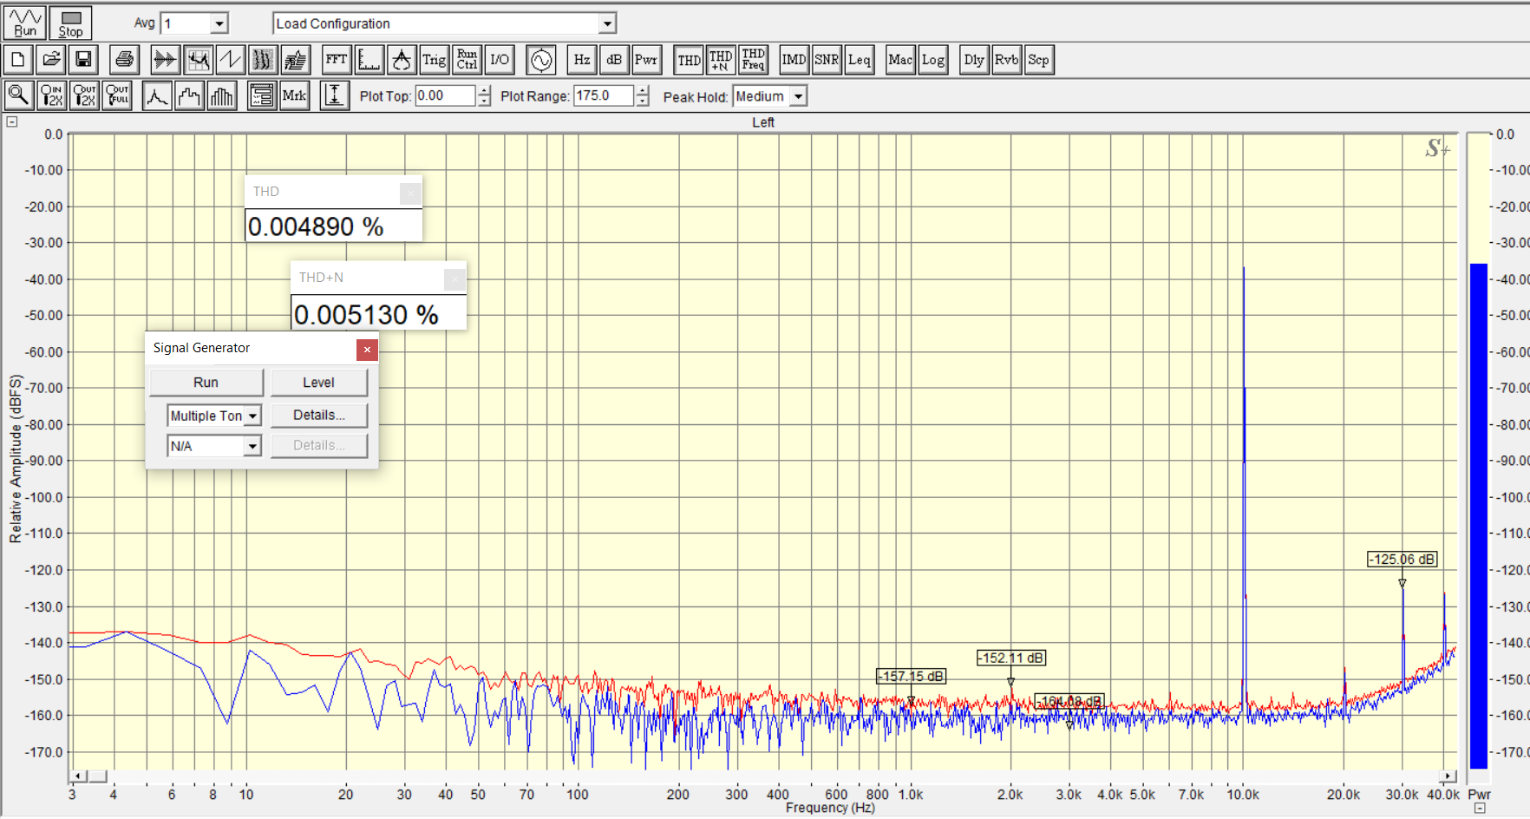The image size is (1530, 819).
Task: Open Details for Multiple Tone
Action: pyautogui.click(x=319, y=416)
